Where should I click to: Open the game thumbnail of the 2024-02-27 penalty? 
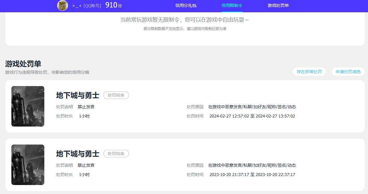coord(28,106)
